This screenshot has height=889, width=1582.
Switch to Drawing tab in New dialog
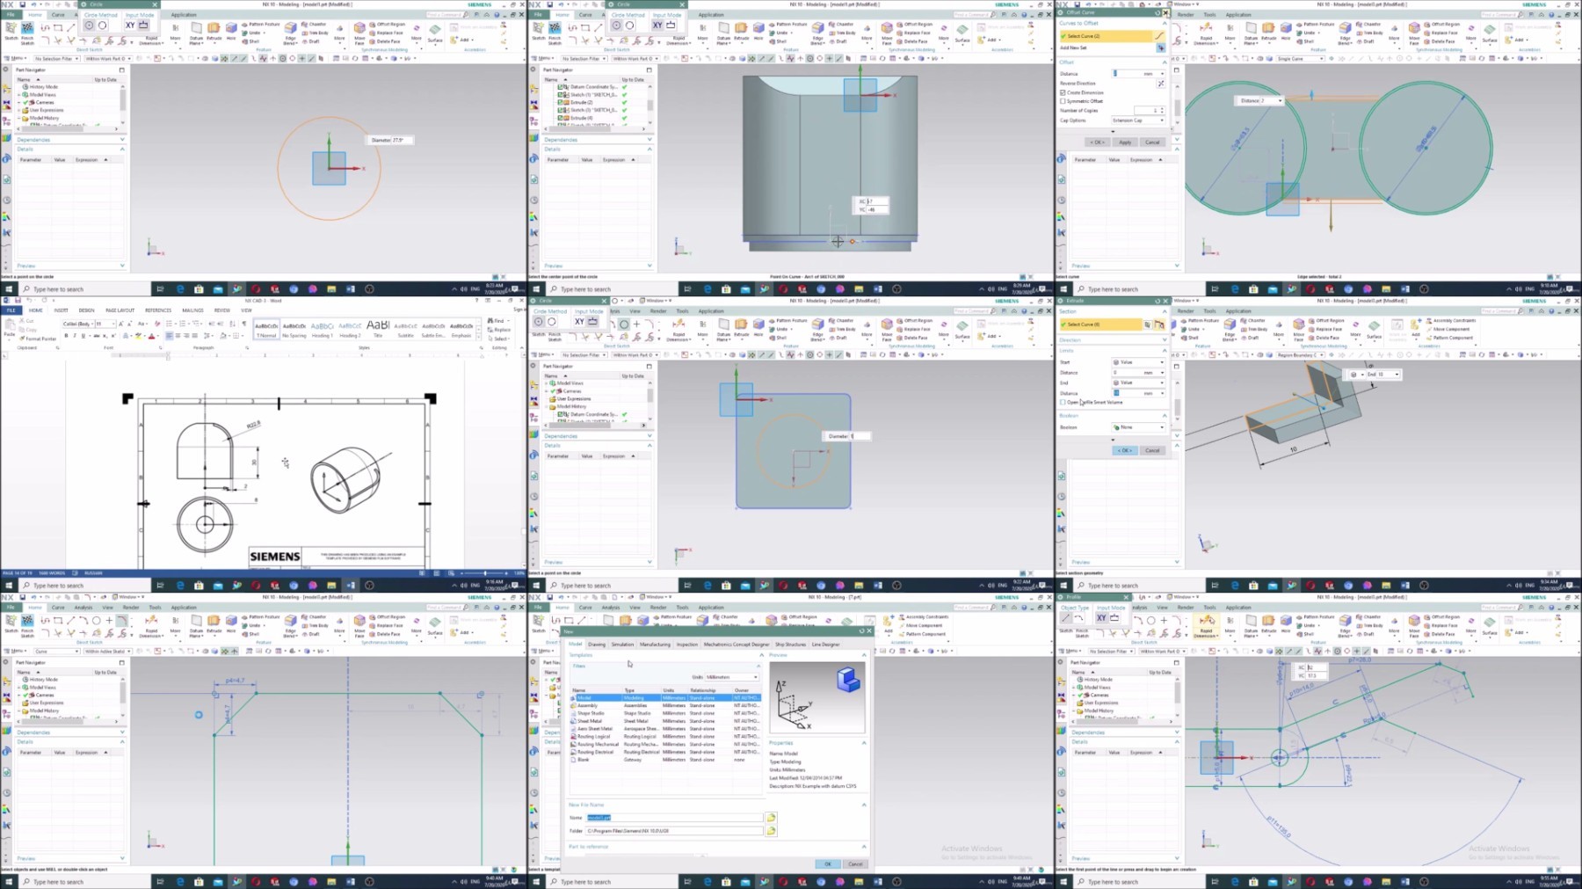point(597,645)
